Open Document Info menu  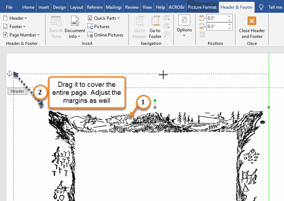point(74,27)
